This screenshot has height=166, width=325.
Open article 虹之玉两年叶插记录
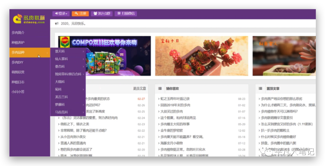(175, 99)
